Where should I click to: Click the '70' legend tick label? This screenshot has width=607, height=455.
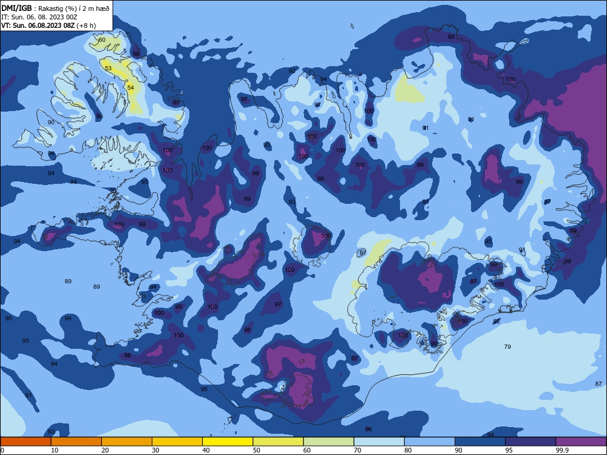[358, 450]
